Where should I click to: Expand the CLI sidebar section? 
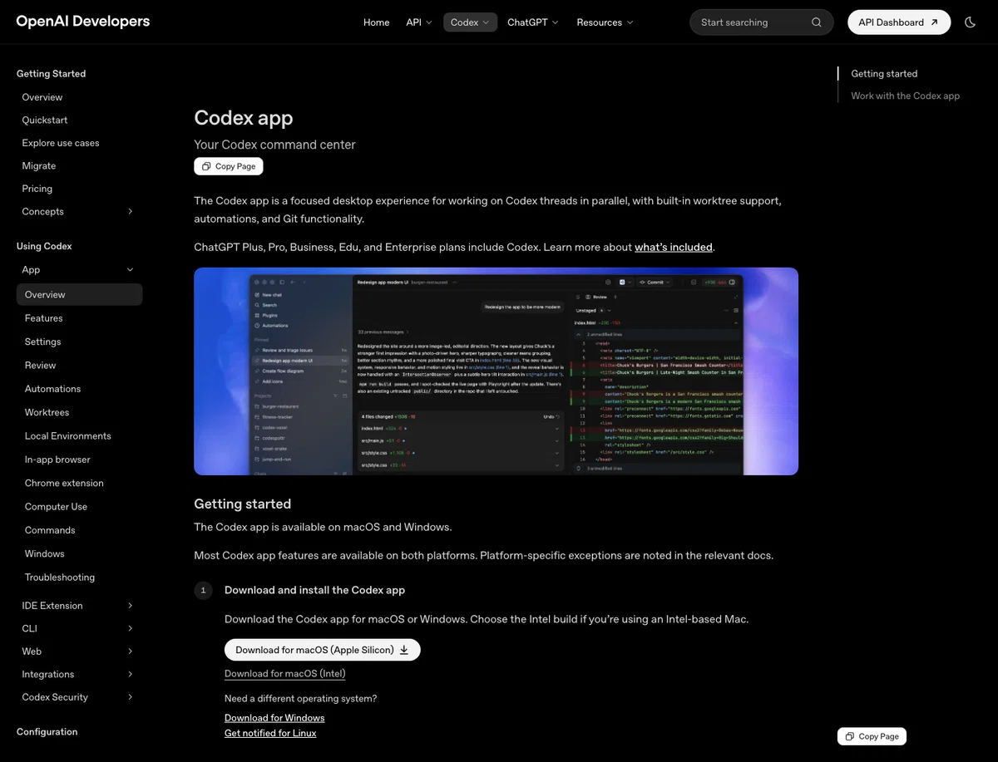point(130,629)
